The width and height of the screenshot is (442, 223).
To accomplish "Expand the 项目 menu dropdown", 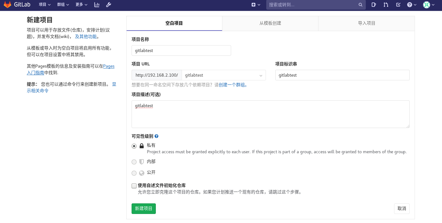I will pos(44,5).
